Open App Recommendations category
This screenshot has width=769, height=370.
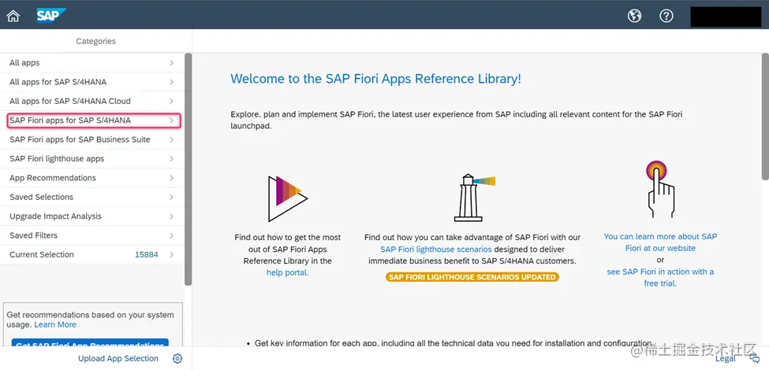[x=92, y=178]
